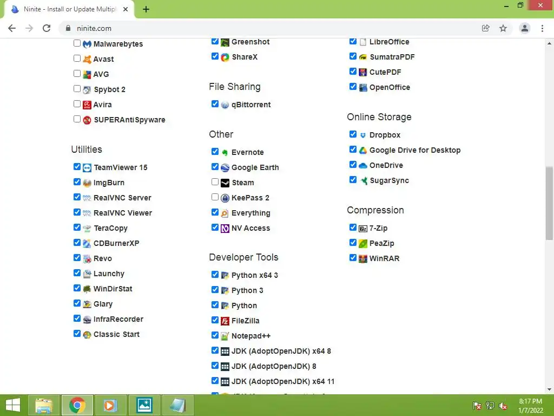Click the Glary label
The height and width of the screenshot is (416, 554).
pyautogui.click(x=103, y=304)
